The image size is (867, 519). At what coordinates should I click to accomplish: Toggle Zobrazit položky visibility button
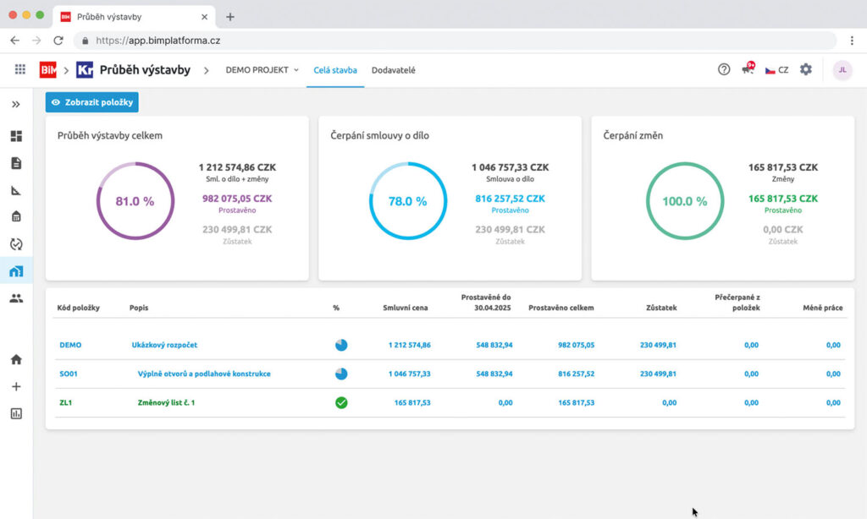tap(91, 102)
